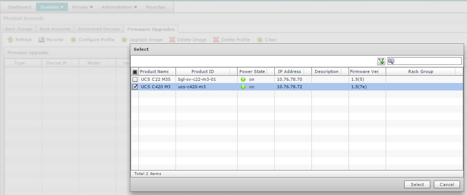
Task: Click the Favorite toolbar icon
Action: click(42, 40)
